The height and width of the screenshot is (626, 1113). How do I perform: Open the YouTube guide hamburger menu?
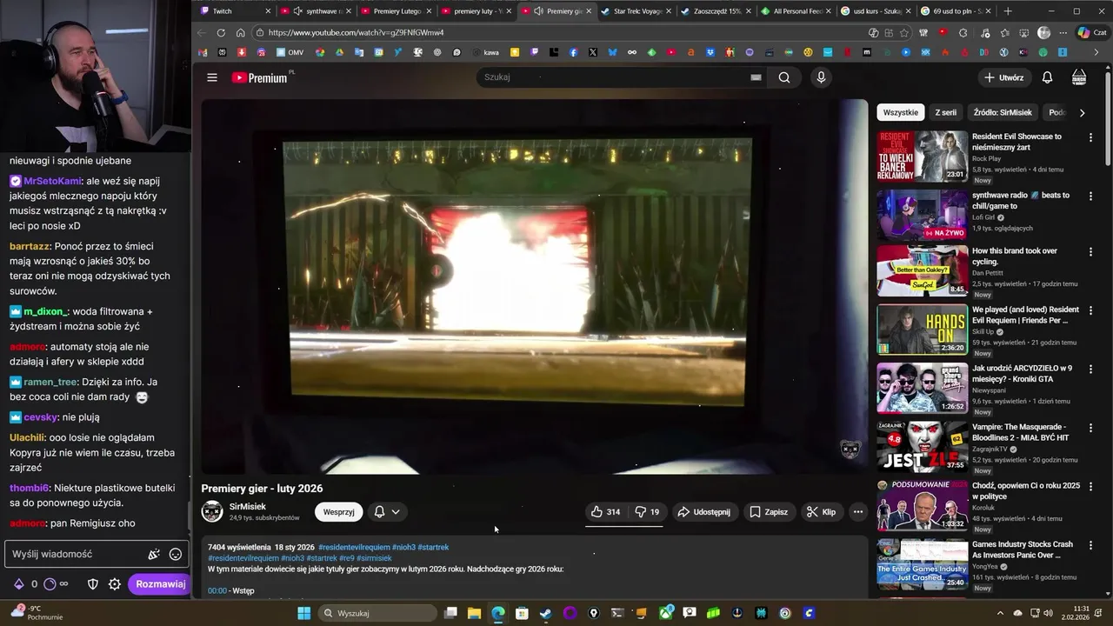212,77
